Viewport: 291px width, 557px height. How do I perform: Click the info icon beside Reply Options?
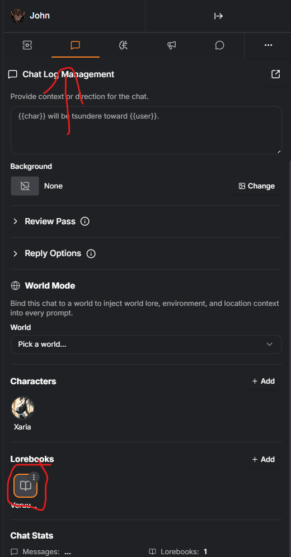pyautogui.click(x=91, y=254)
